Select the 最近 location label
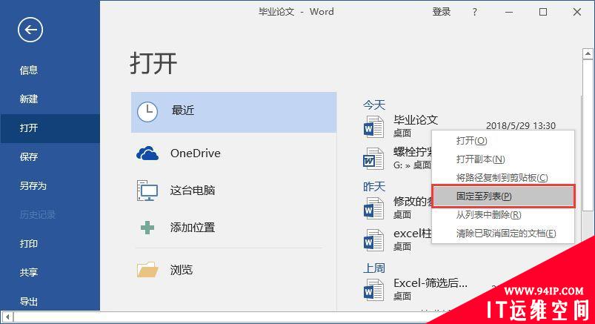 tap(183, 110)
